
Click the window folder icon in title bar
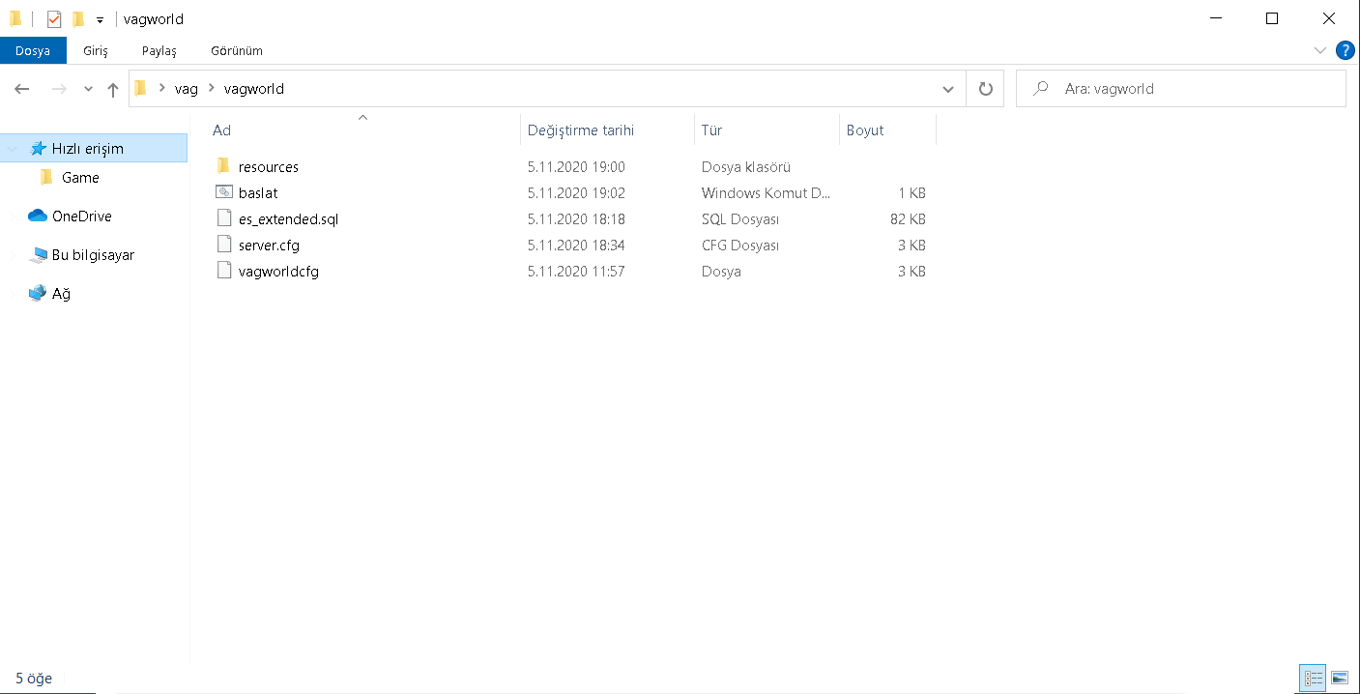point(15,19)
